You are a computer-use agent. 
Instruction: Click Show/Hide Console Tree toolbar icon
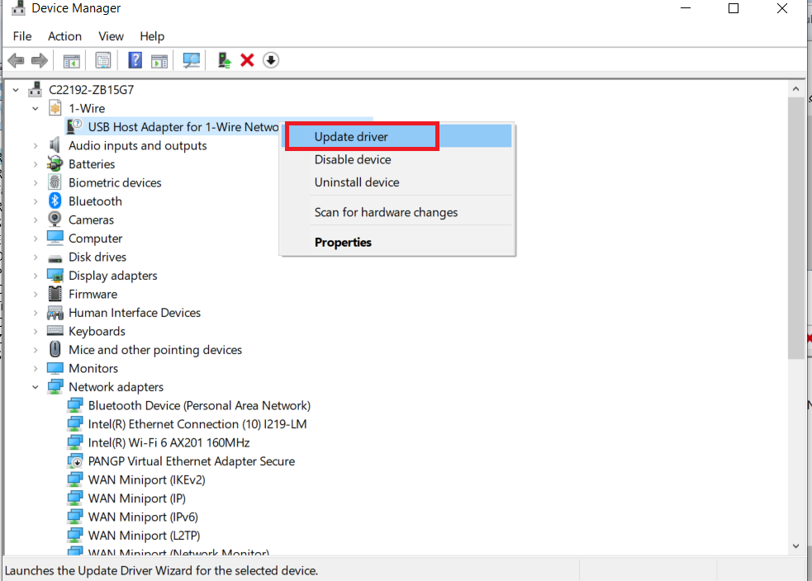pyautogui.click(x=71, y=60)
